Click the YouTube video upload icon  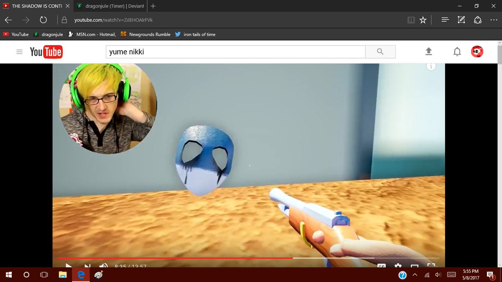[428, 51]
